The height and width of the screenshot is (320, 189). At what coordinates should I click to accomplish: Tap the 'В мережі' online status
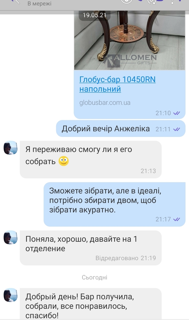click(x=39, y=4)
